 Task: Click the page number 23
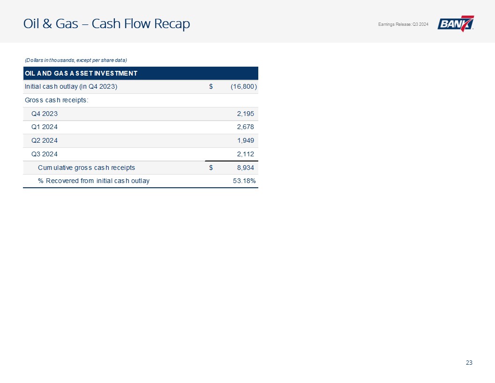[x=469, y=362]
